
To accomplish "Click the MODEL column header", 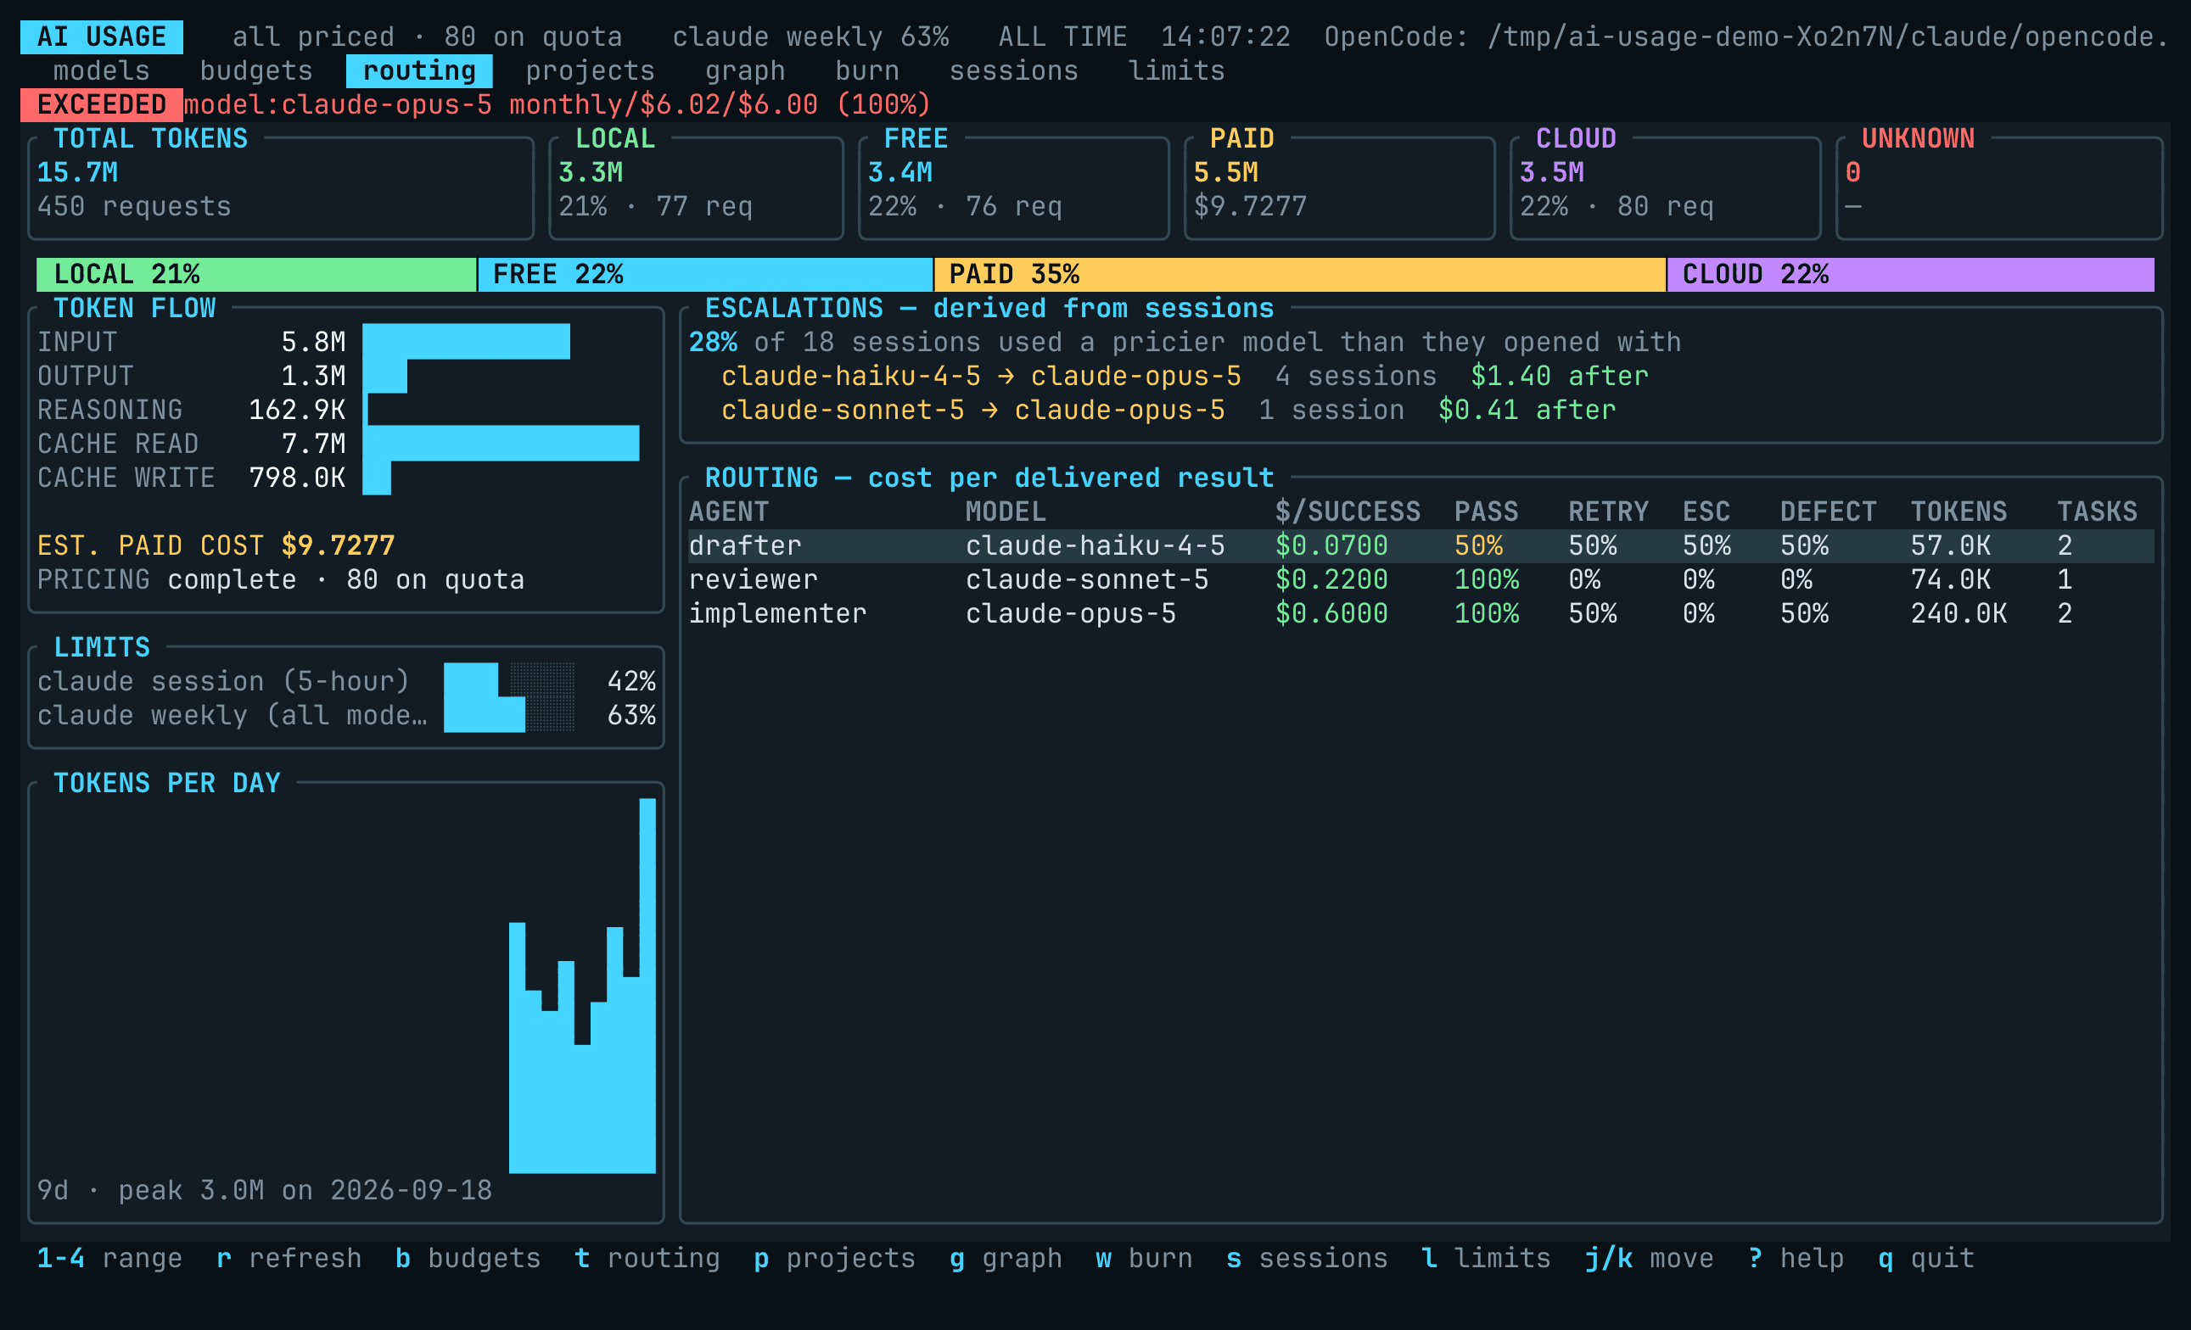I will tap(1006, 512).
